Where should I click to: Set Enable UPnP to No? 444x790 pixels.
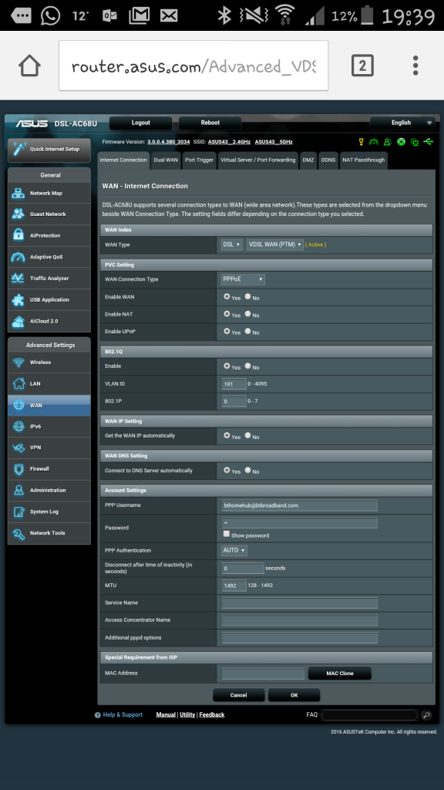coord(247,332)
